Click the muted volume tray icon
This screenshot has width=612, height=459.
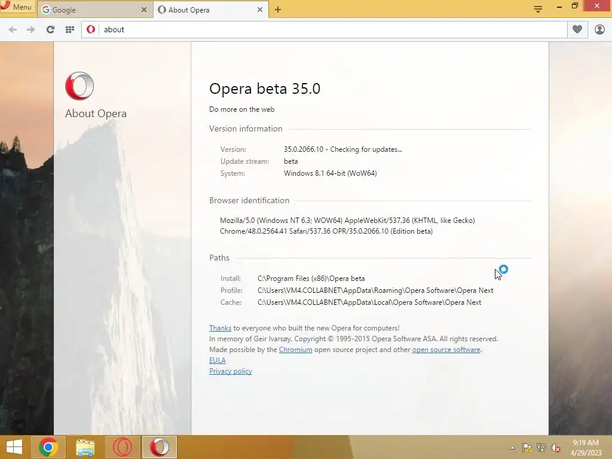point(556,448)
